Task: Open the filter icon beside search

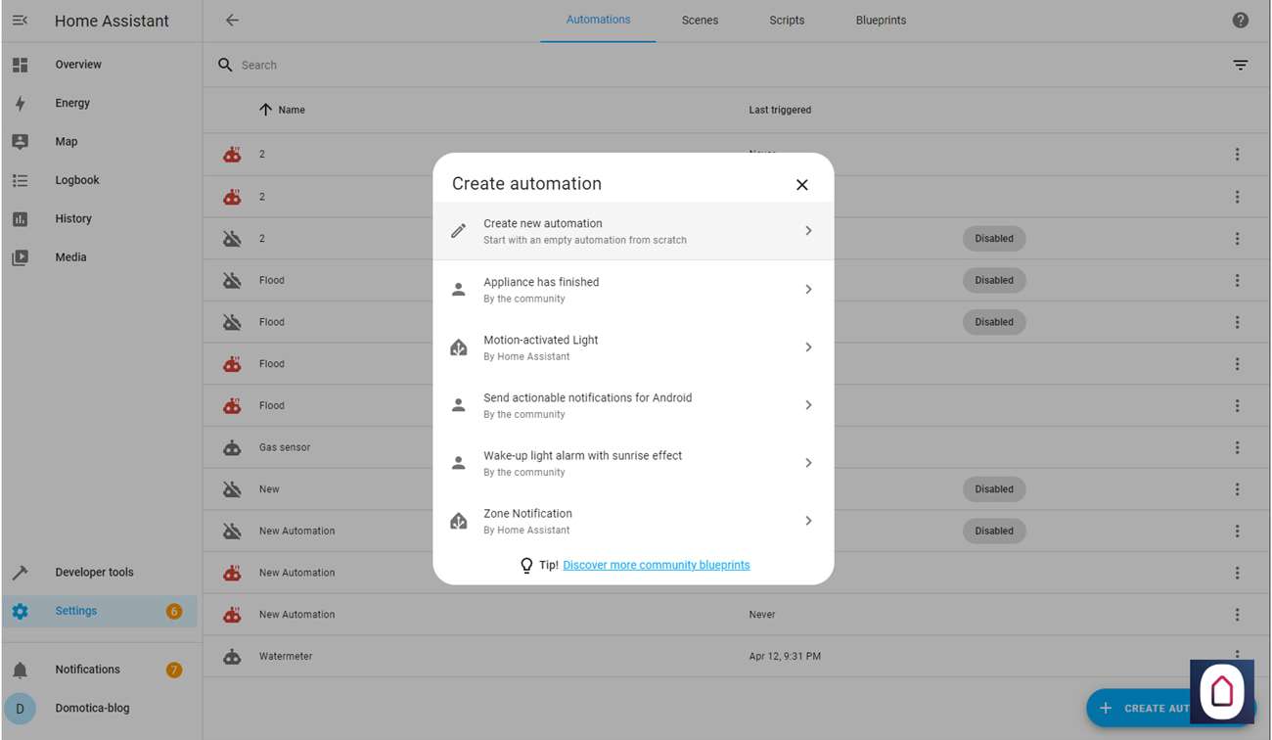Action: point(1240,66)
